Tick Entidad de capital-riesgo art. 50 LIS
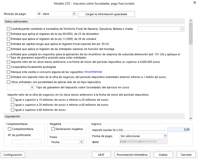The width and height of the screenshot is (198, 159). click(x=8, y=44)
